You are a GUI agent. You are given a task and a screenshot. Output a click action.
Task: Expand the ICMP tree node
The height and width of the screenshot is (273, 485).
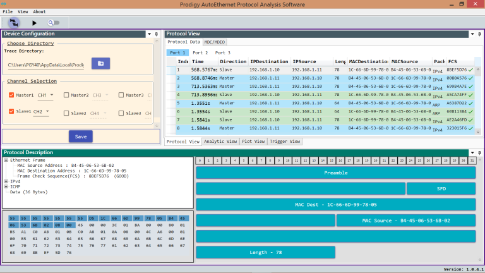coord(6,186)
